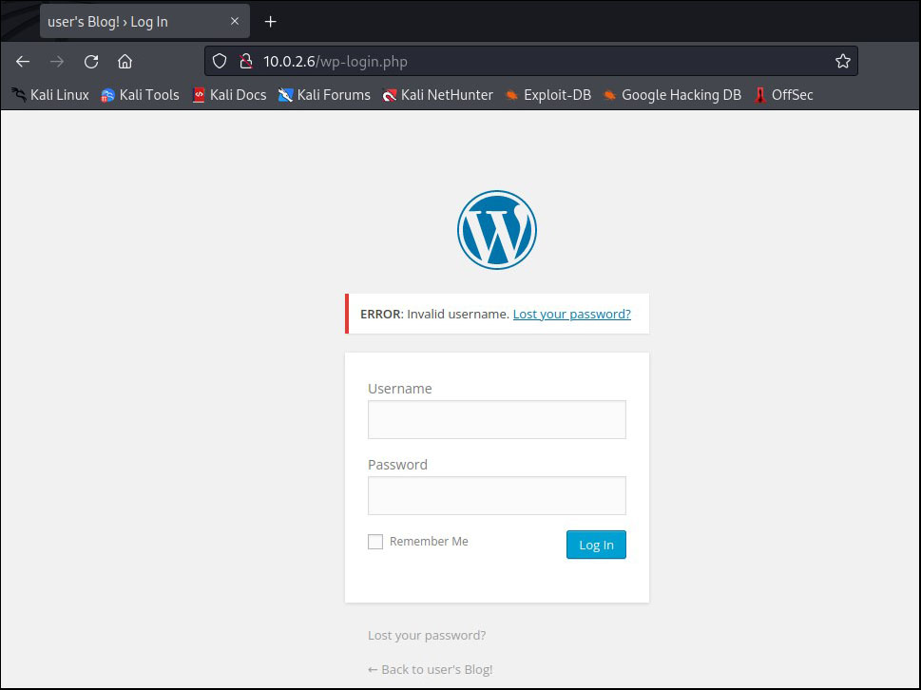
Task: Open the Kali NetHunter bookmark
Action: tap(437, 94)
